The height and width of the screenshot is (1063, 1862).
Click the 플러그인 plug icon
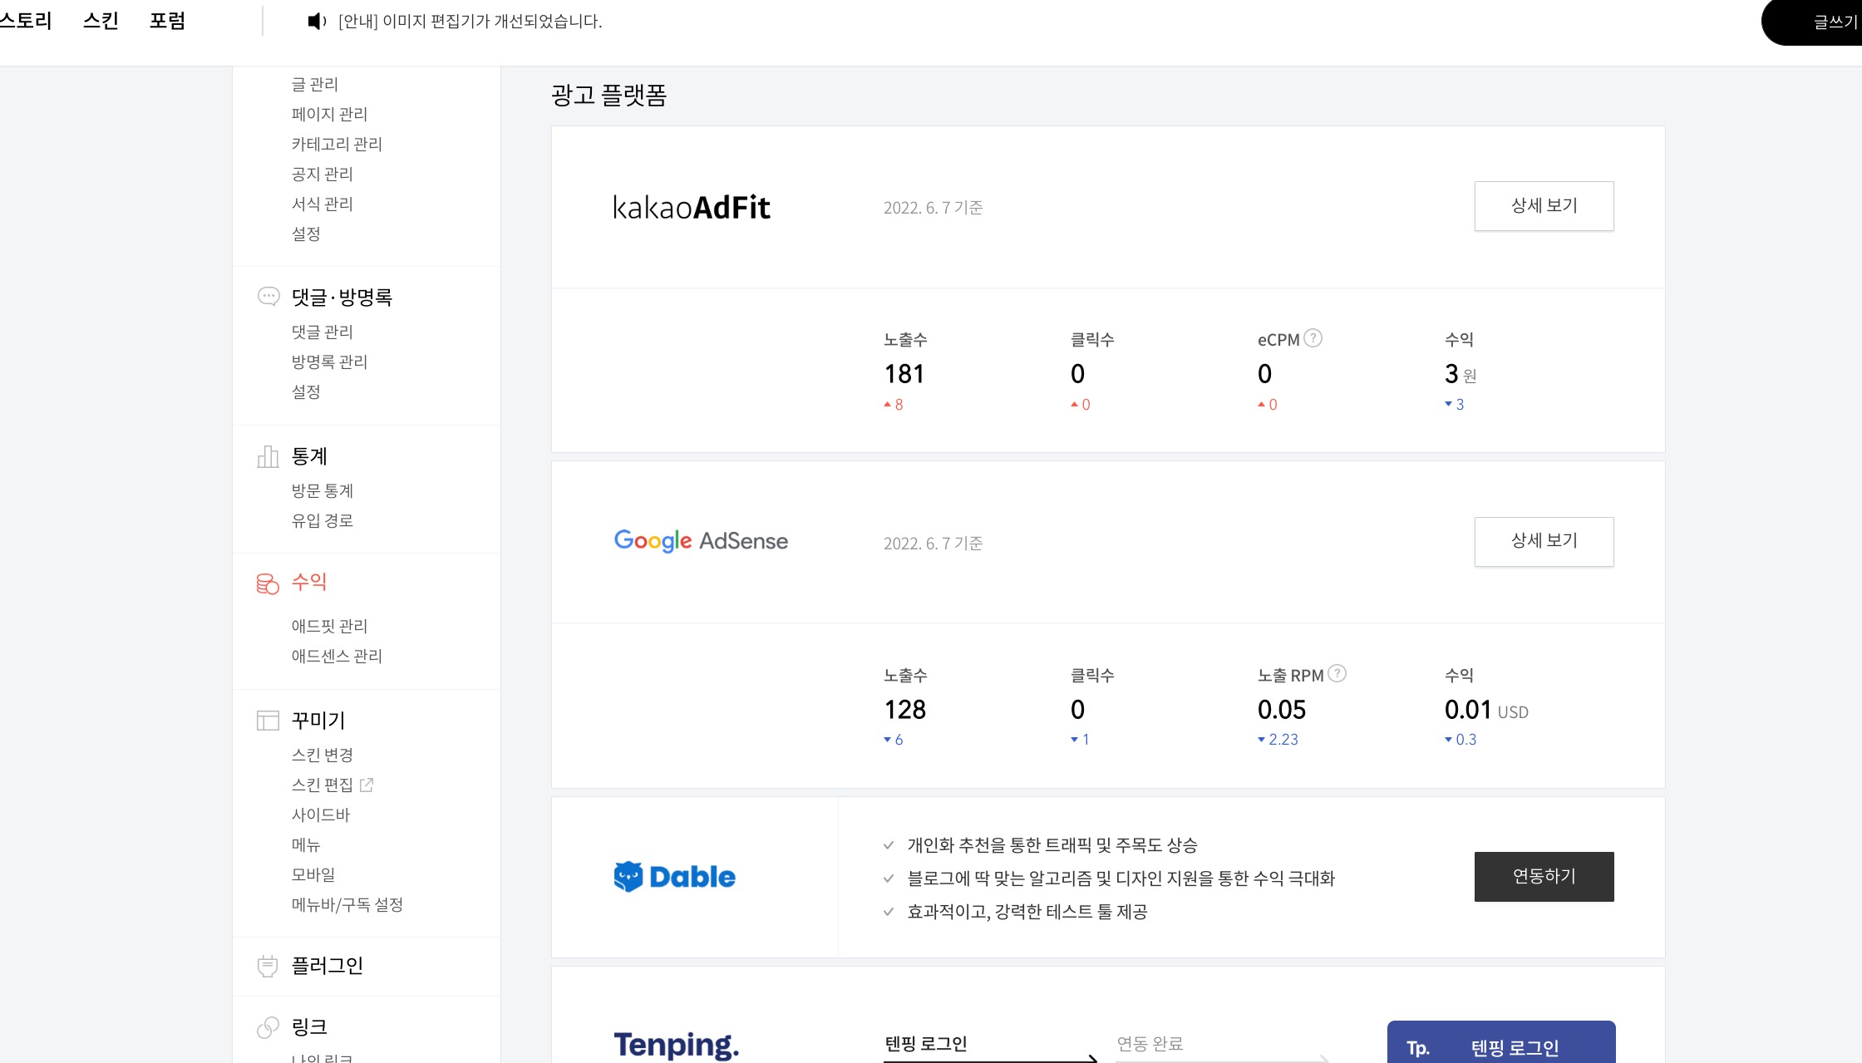click(x=268, y=966)
